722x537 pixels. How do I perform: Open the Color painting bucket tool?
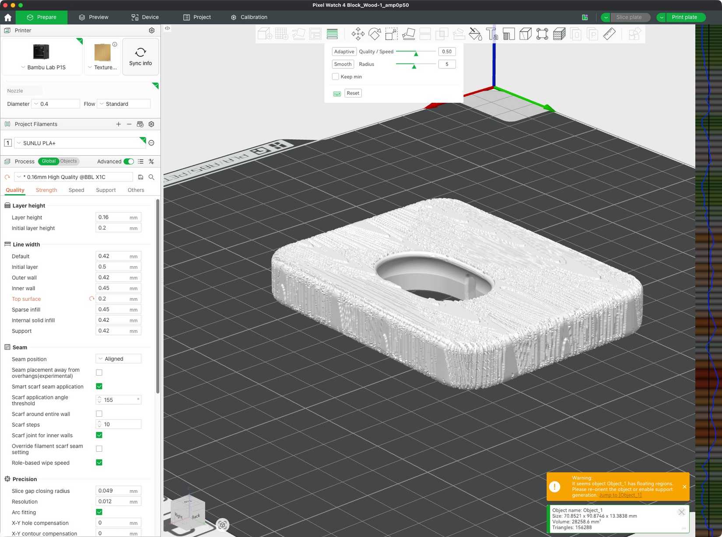click(x=475, y=34)
